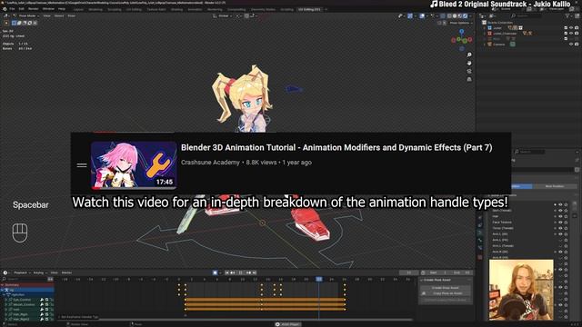Viewport: 582px width, 327px height.
Task: Open the Animation Modifiers tutorial video thumbnail
Action: (x=134, y=164)
